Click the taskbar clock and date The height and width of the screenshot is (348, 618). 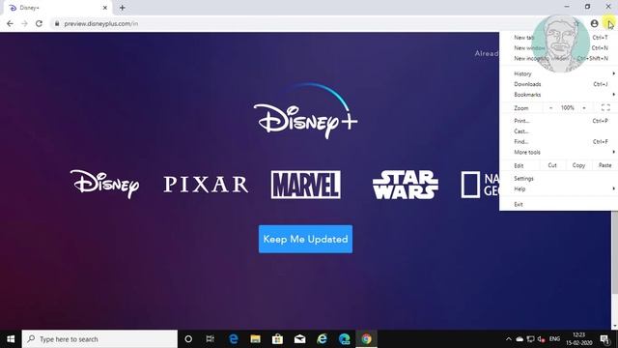tap(579, 339)
